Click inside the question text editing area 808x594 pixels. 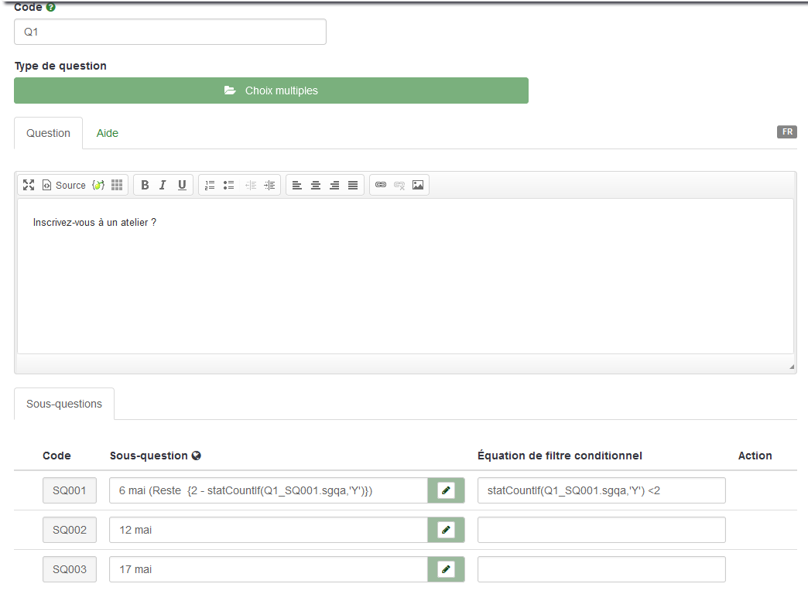(405, 278)
